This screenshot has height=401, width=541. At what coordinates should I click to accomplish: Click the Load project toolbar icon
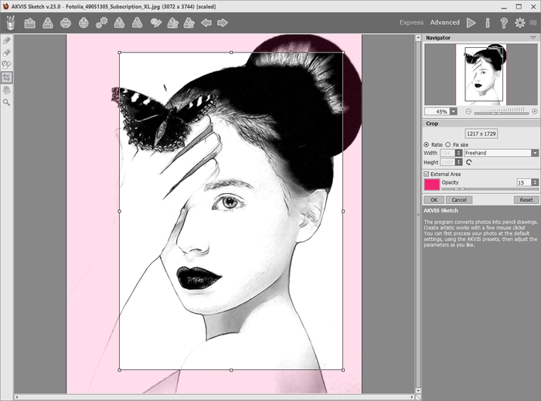coord(119,23)
